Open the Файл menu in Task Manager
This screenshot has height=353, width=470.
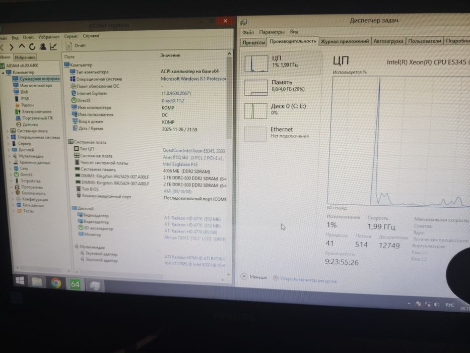[x=248, y=32]
